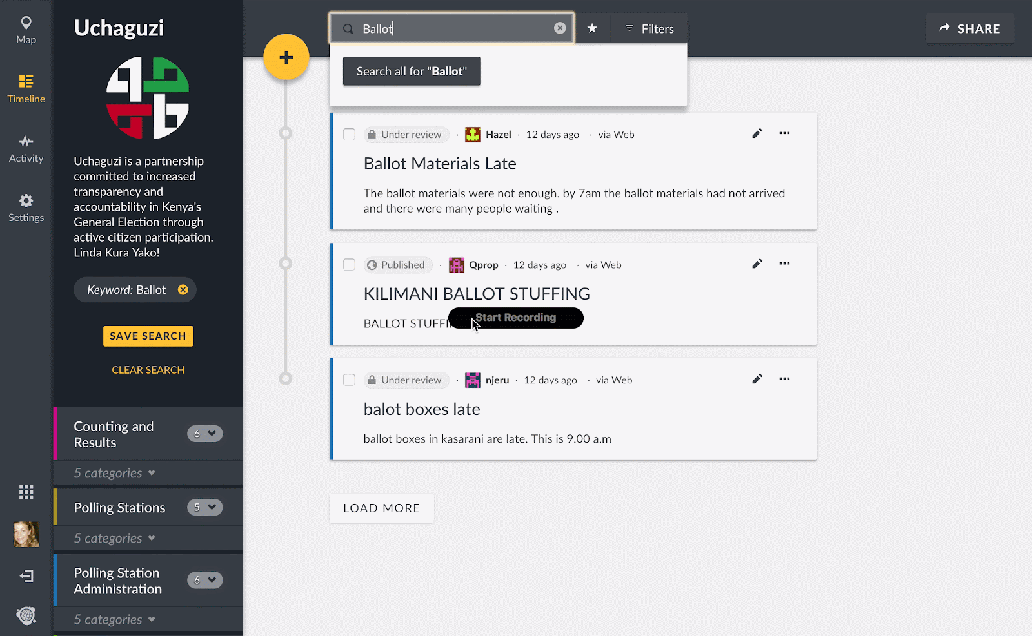This screenshot has height=636, width=1032.
Task: Expand categories under Counting and Results
Action: coord(115,473)
